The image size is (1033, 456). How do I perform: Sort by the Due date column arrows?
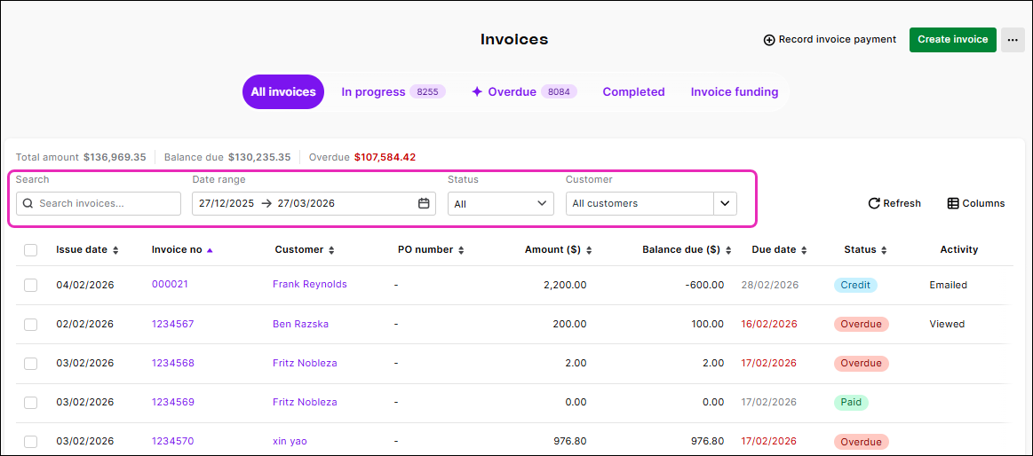click(x=802, y=250)
